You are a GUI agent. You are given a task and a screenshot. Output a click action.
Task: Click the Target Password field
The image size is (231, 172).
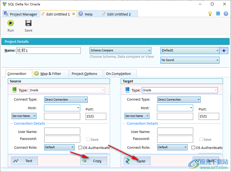tap(175, 139)
